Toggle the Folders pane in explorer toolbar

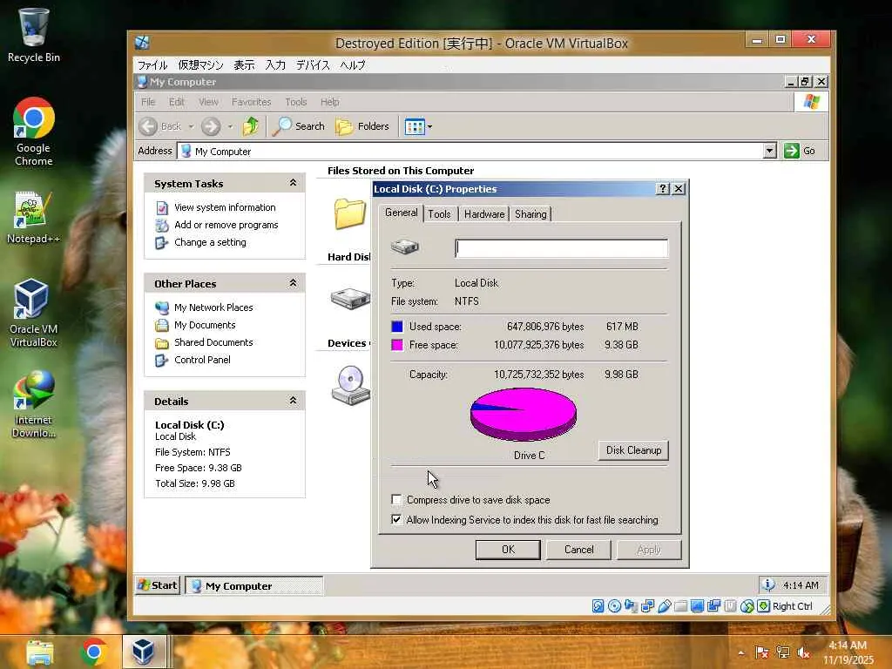coord(362,126)
